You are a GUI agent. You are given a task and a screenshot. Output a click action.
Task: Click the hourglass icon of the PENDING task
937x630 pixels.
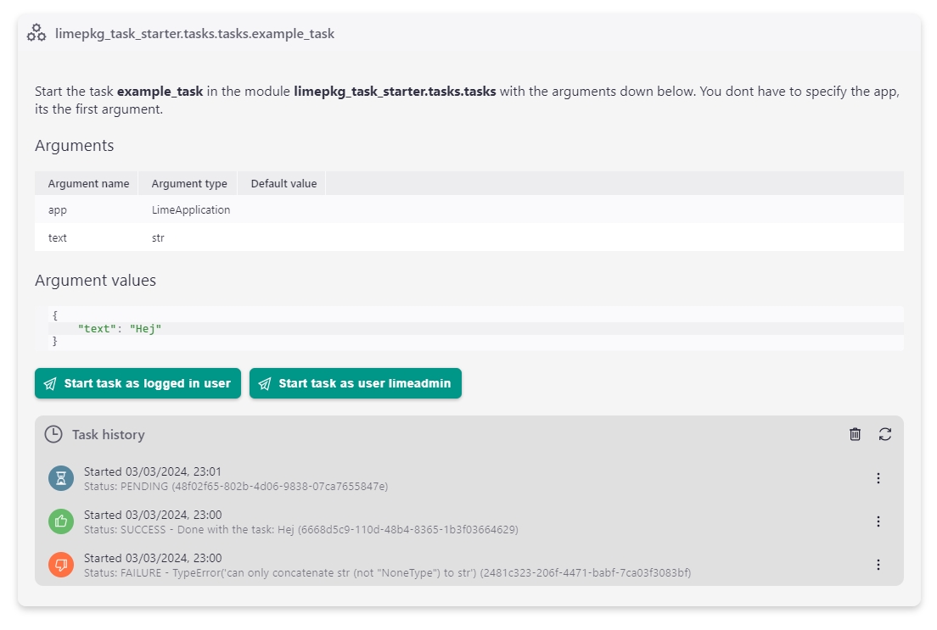[x=61, y=478]
